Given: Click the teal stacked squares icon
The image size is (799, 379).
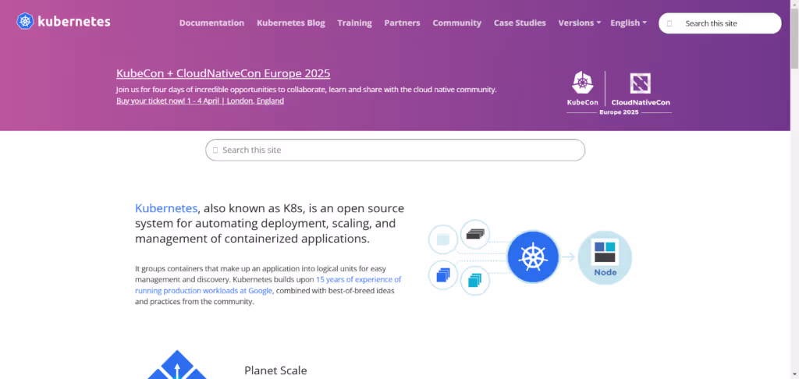Looking at the screenshot, I should pos(475,280).
